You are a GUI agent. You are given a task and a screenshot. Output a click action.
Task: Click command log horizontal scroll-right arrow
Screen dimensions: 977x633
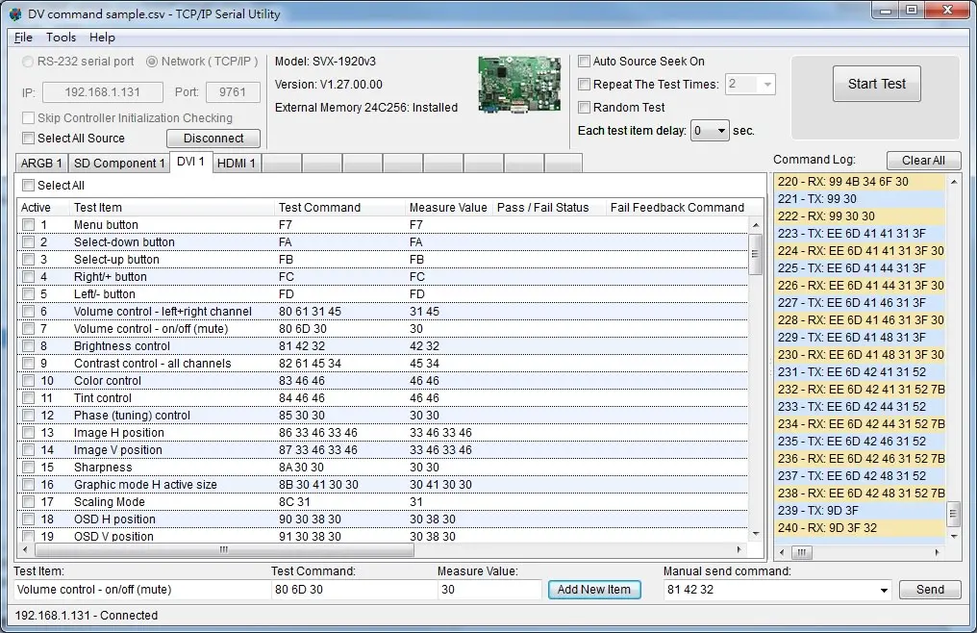pyautogui.click(x=937, y=552)
